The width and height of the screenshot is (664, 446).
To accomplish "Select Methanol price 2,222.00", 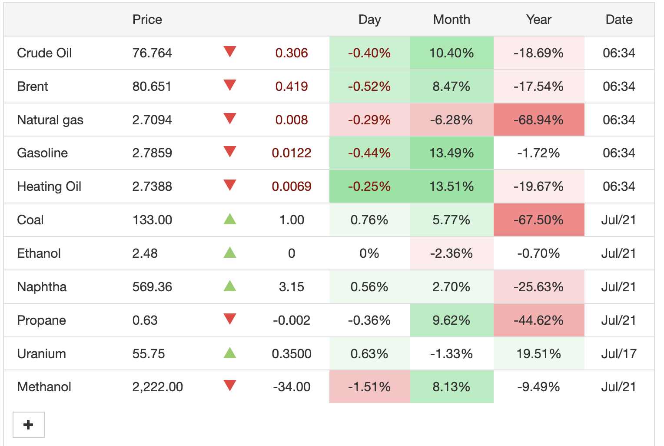I will (158, 387).
